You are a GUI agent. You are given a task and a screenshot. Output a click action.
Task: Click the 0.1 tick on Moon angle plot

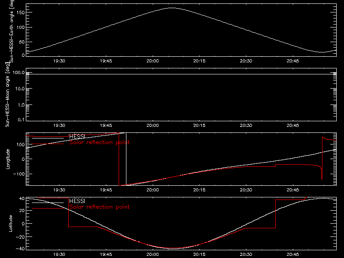tap(21, 120)
